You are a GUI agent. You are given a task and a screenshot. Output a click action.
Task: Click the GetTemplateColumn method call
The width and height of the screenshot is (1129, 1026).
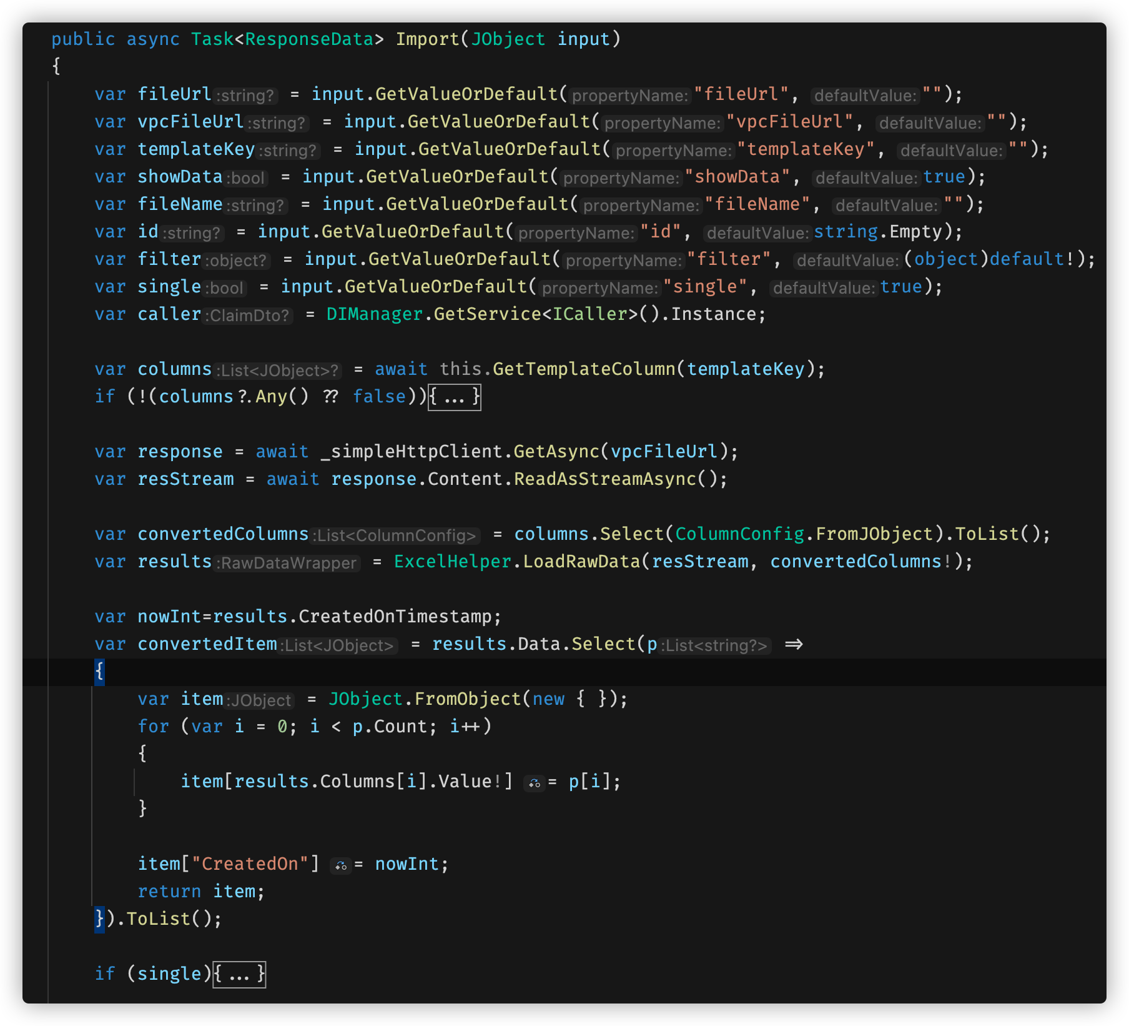pos(584,369)
